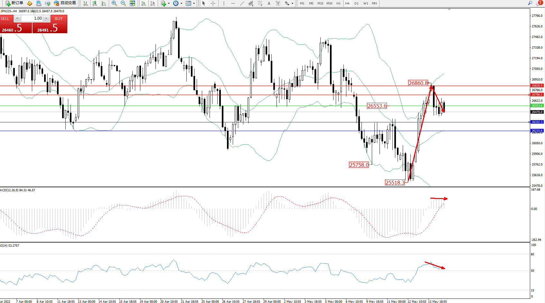
Task: Select the crosshair cursor tool
Action: click(213, 3)
